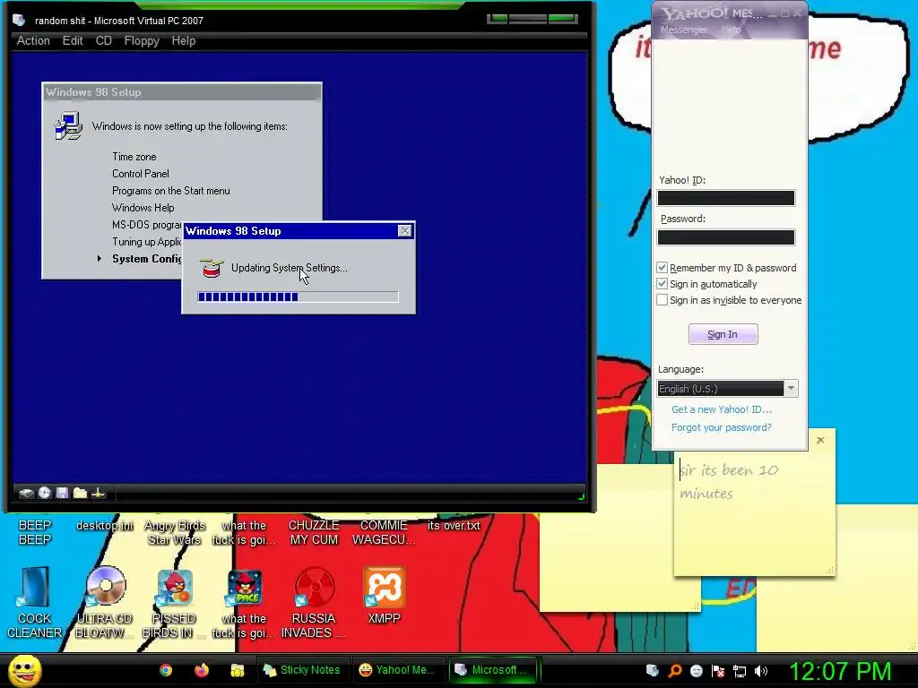This screenshot has width=918, height=688.
Task: Open the Language dropdown arrow
Action: point(791,389)
